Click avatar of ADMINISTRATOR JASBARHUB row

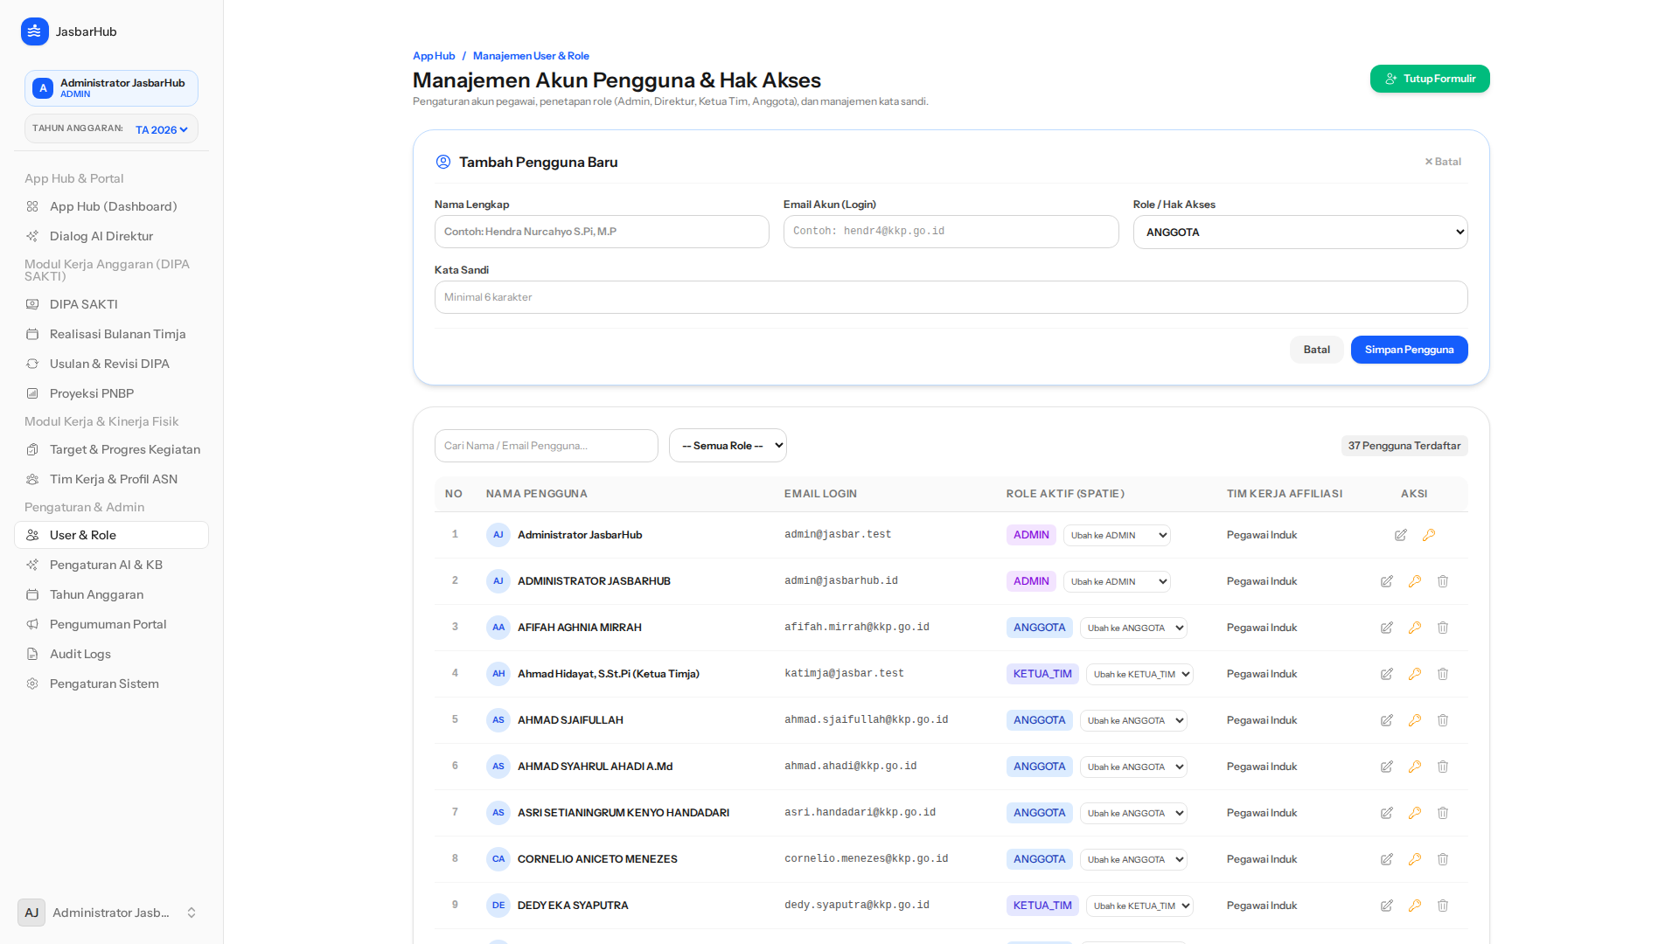[498, 581]
